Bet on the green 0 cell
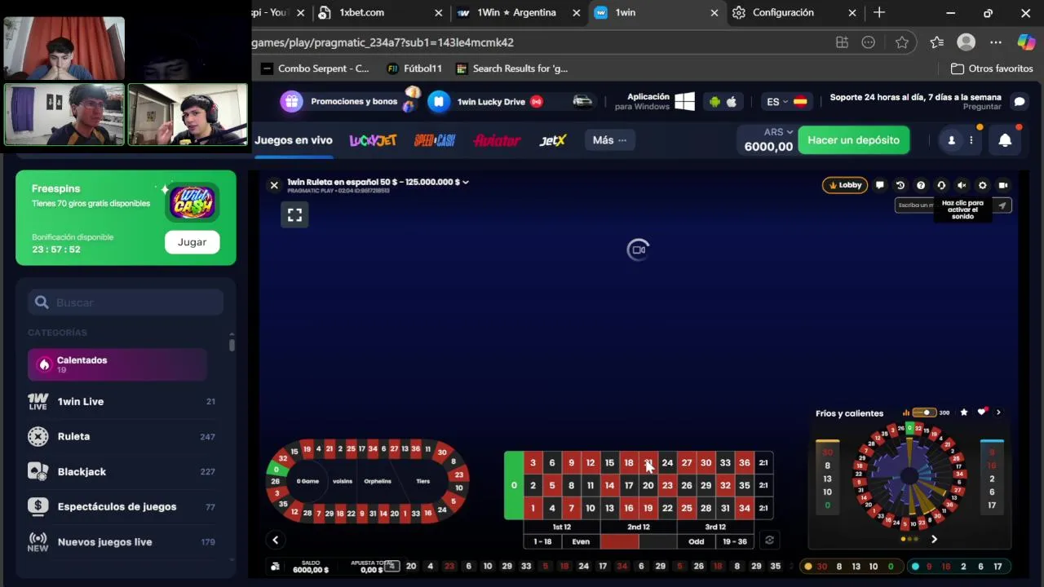Image resolution: width=1044 pixels, height=587 pixels. [x=514, y=485]
